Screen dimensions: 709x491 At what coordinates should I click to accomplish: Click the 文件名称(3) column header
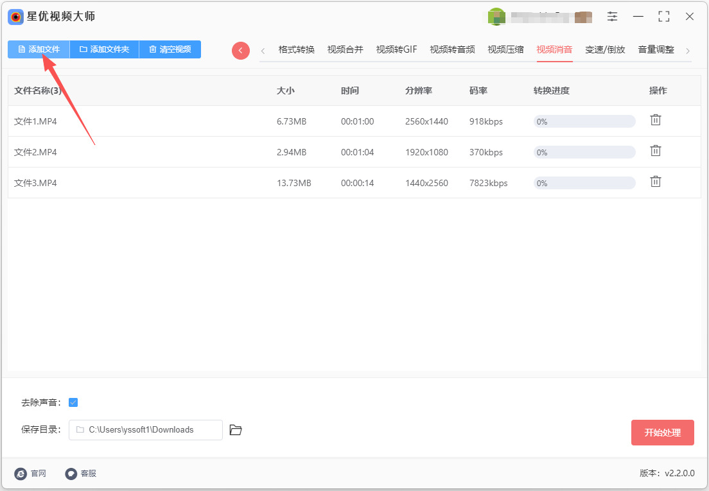click(38, 90)
